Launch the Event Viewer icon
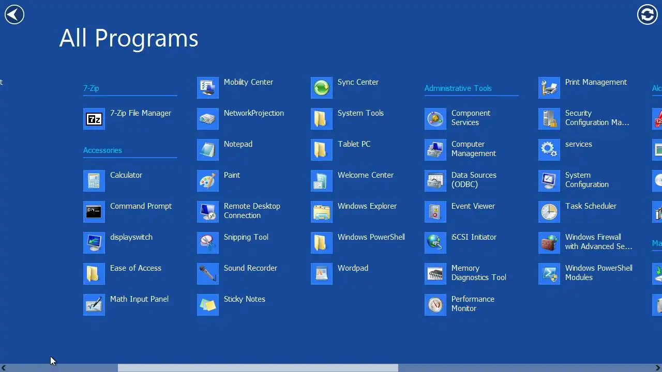The height and width of the screenshot is (372, 662). [435, 212]
